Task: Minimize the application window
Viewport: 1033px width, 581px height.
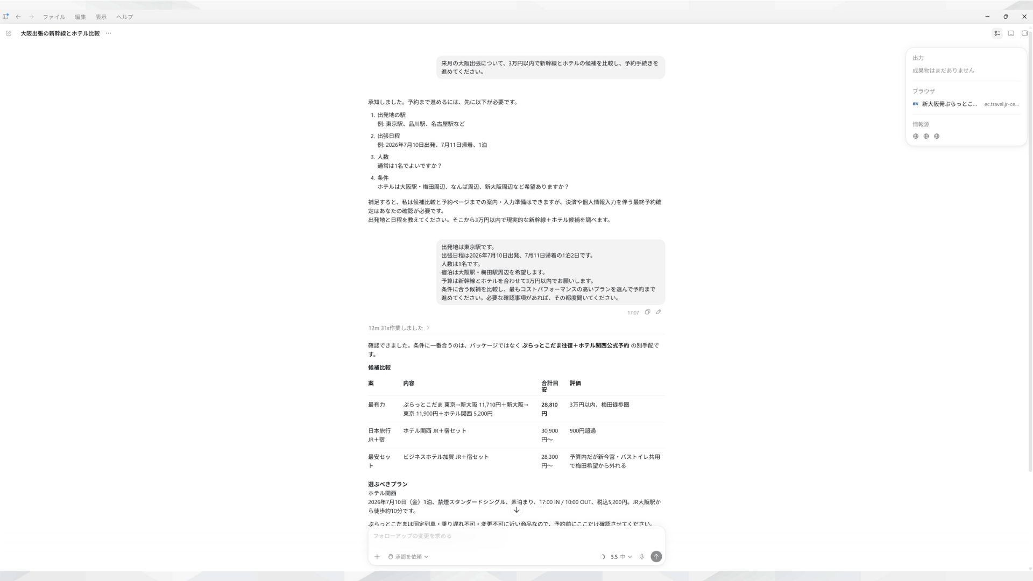Action: [987, 17]
